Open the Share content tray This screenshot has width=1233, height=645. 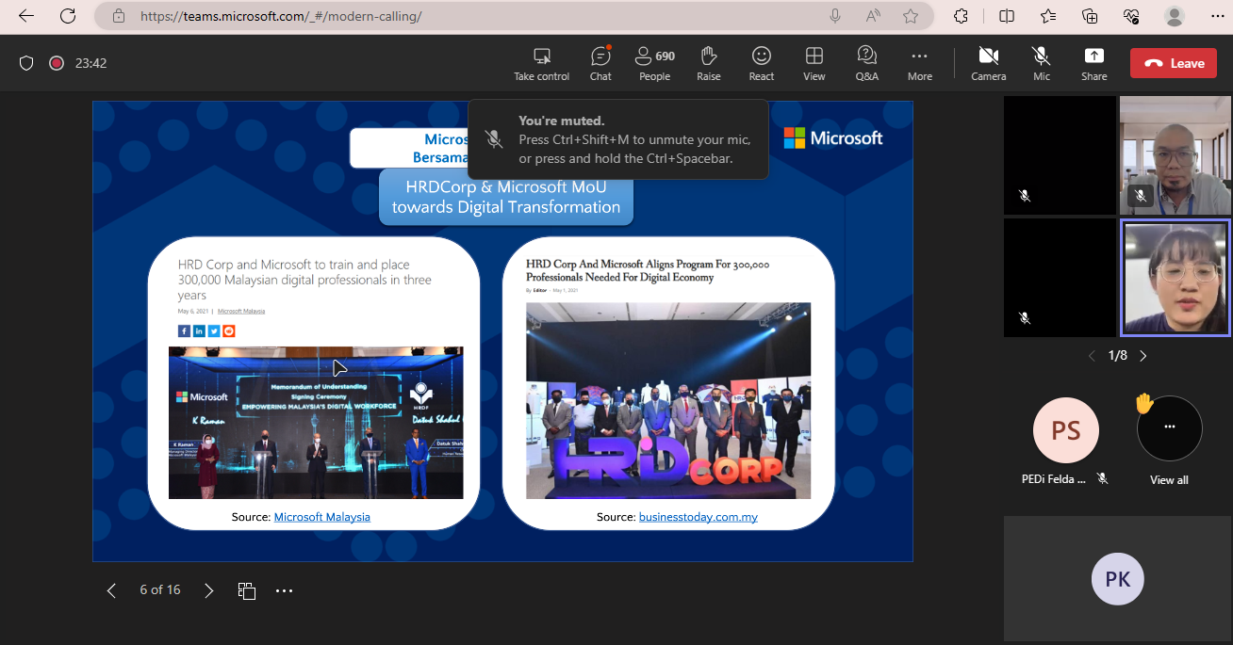click(x=1093, y=63)
